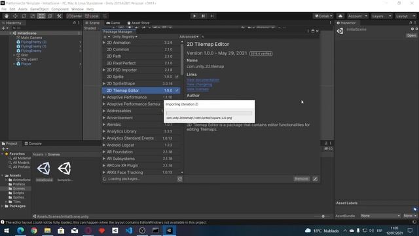Select the Scale tool in toolbar
The width and height of the screenshot is (419, 236).
[x=33, y=16]
